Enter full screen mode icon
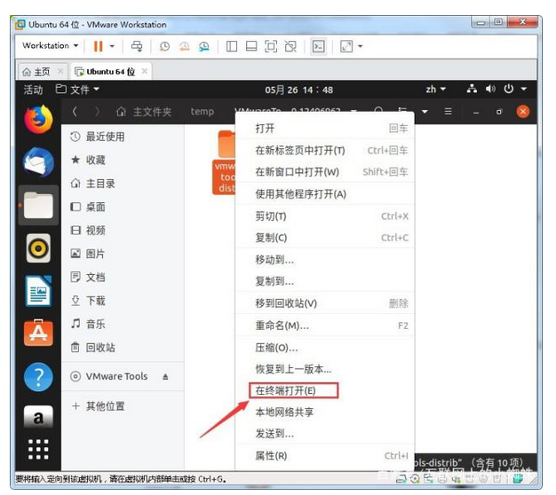 coord(271,46)
